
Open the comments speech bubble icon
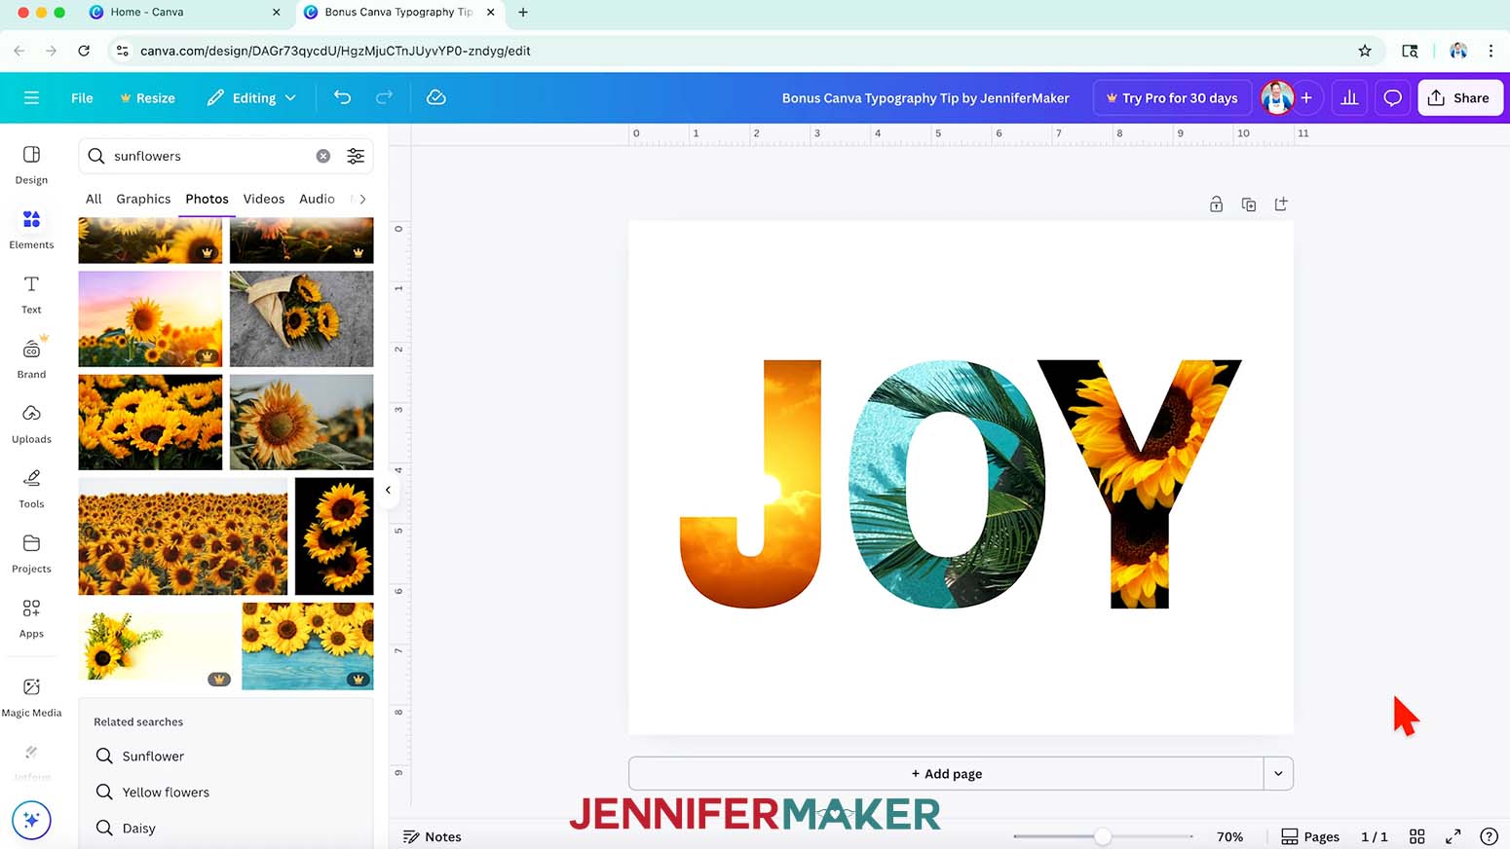[1393, 97]
